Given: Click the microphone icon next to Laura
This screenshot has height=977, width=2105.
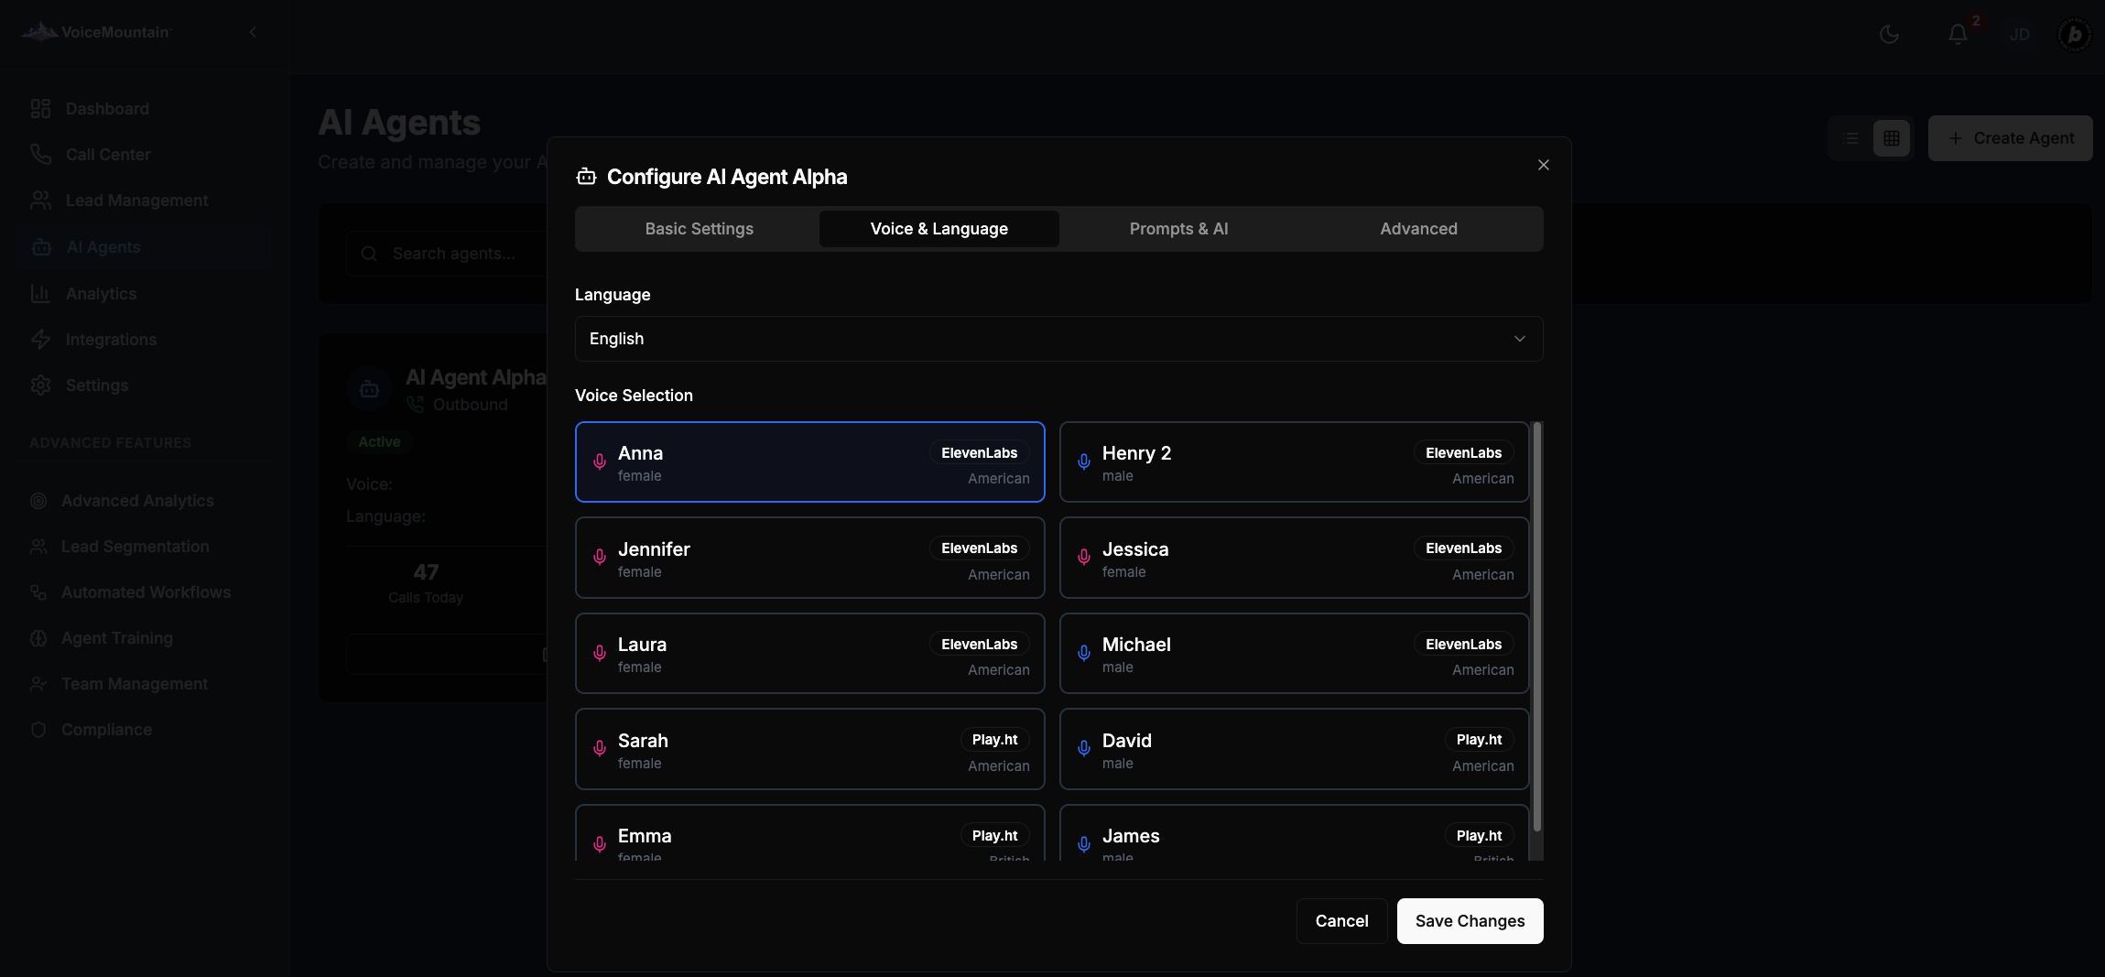Looking at the screenshot, I should tap(600, 653).
